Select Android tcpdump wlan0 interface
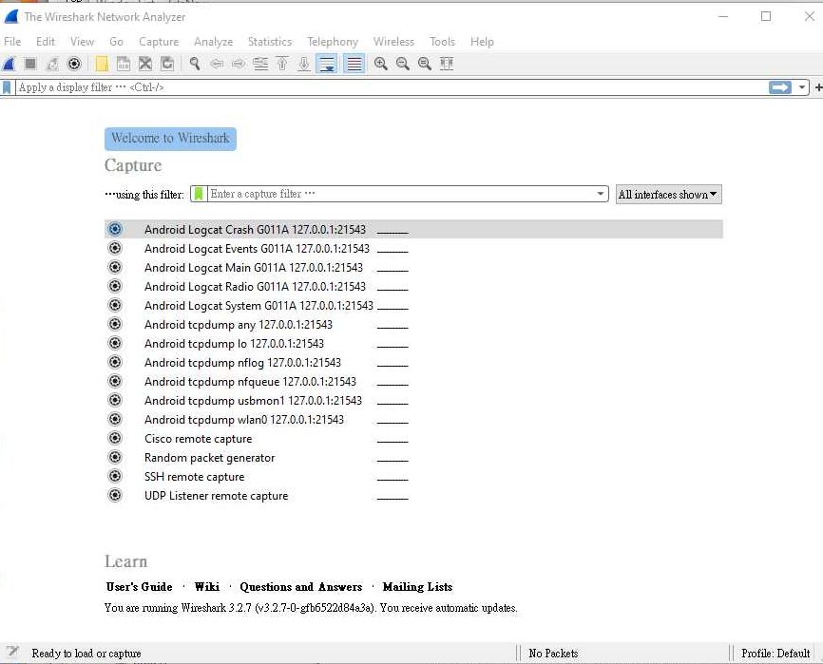Image resolution: width=823 pixels, height=664 pixels. (x=413, y=419)
